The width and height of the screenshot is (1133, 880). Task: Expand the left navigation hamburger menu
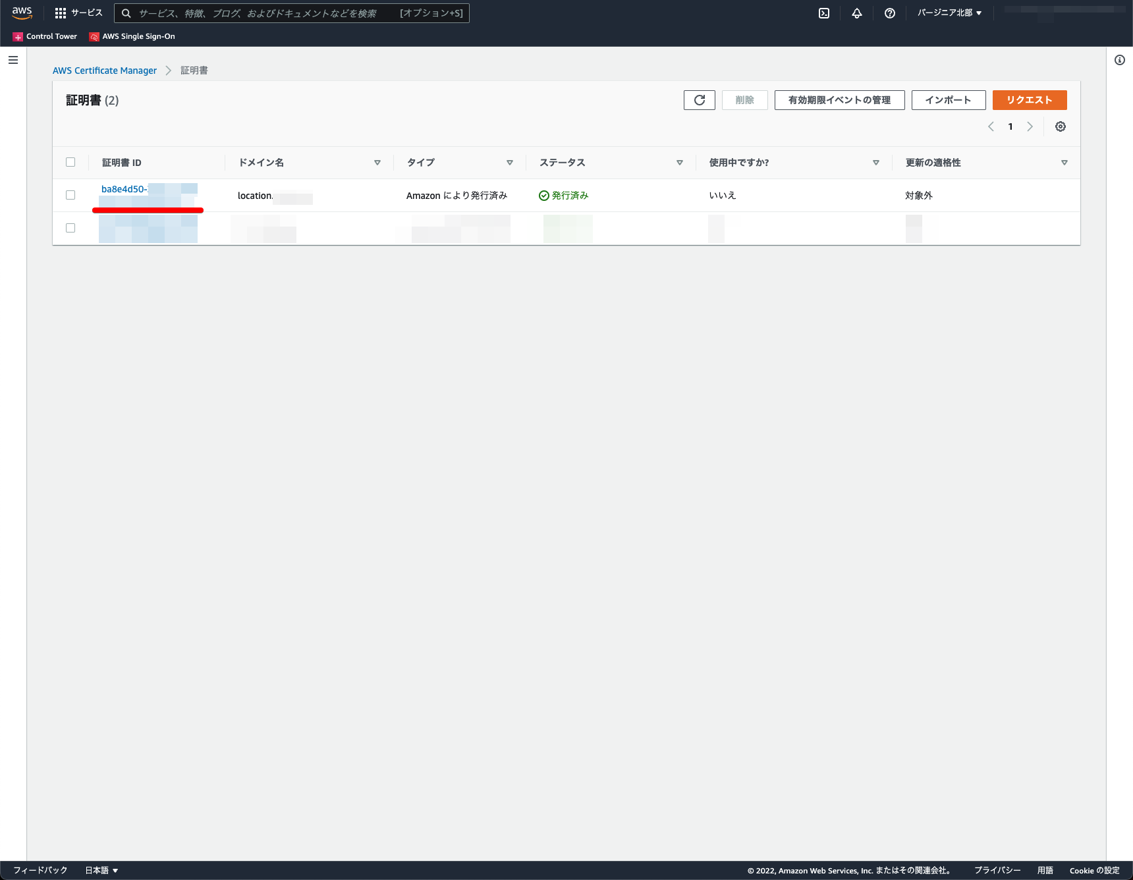[13, 60]
